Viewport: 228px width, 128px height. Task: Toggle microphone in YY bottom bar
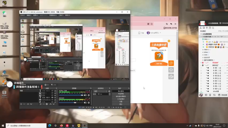pos(210,95)
